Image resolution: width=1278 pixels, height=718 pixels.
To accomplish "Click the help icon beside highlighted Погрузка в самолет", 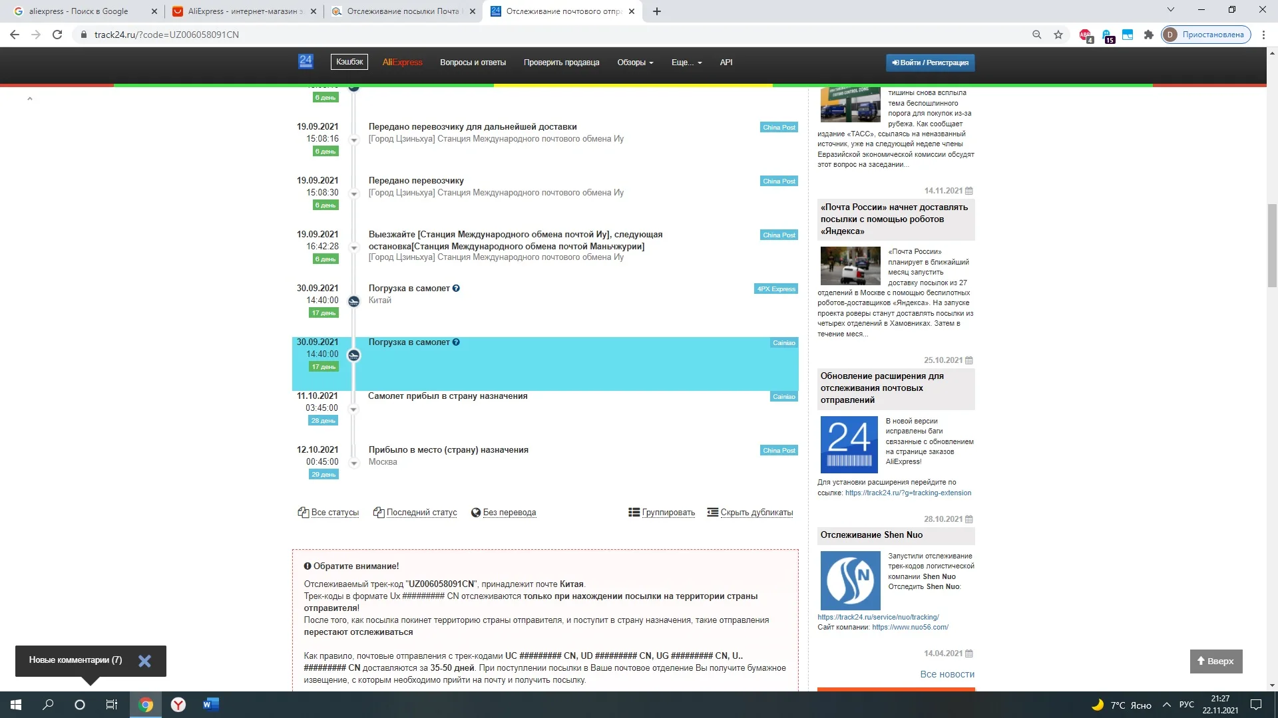I will point(456,342).
